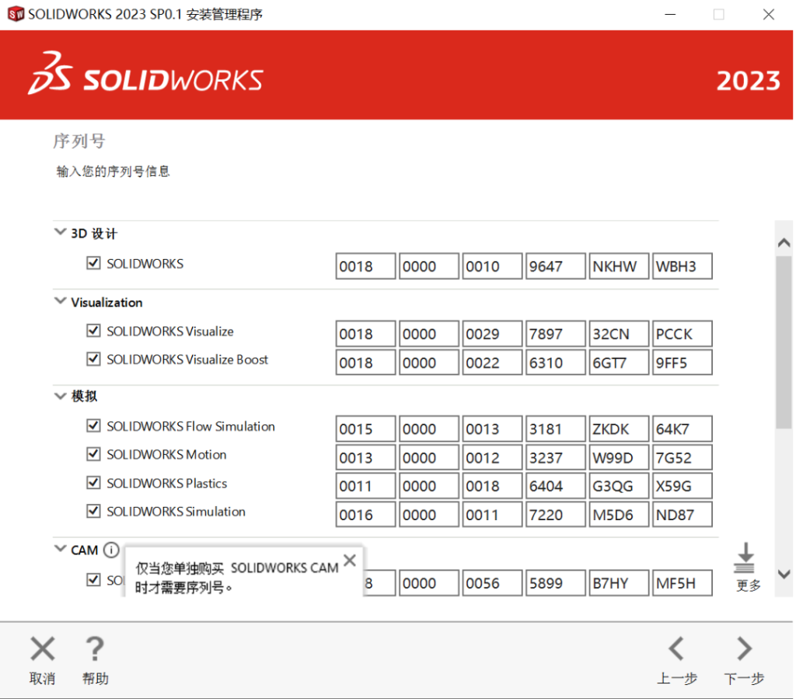796x699 pixels.
Task: Collapse the Visualization section
Action: 60,302
